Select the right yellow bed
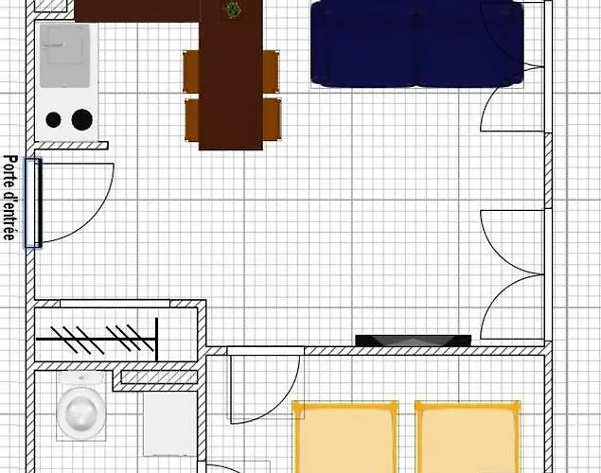The height and width of the screenshot is (473, 601). 468,437
